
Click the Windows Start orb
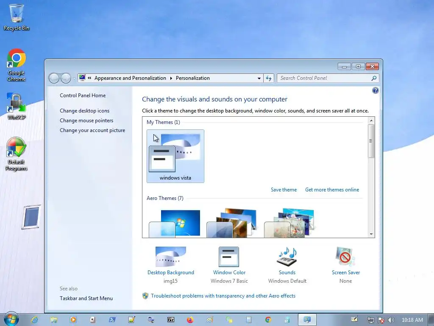tap(11, 319)
